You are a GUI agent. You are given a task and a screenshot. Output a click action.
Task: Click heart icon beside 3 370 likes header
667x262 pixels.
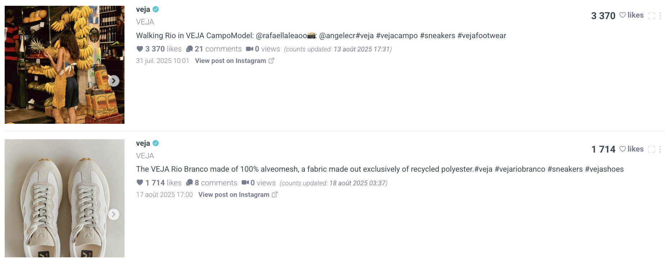622,15
